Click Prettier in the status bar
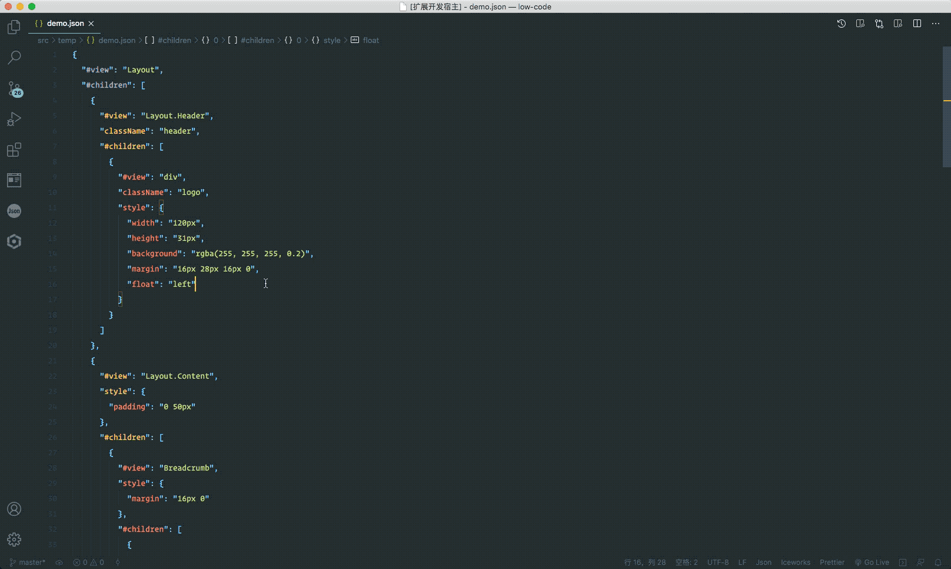This screenshot has width=951, height=569. tap(832, 563)
